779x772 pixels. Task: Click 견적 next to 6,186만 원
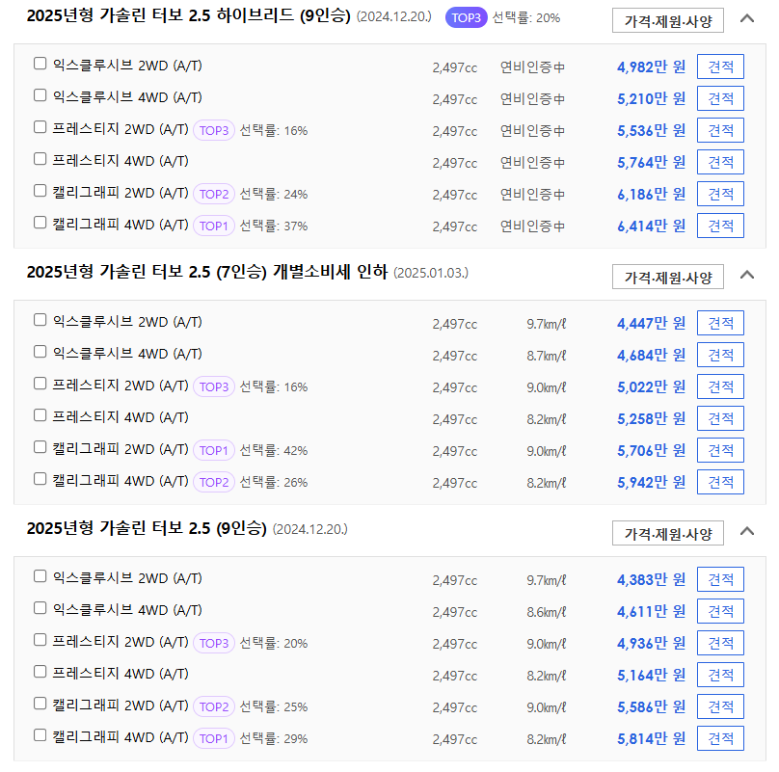(720, 194)
